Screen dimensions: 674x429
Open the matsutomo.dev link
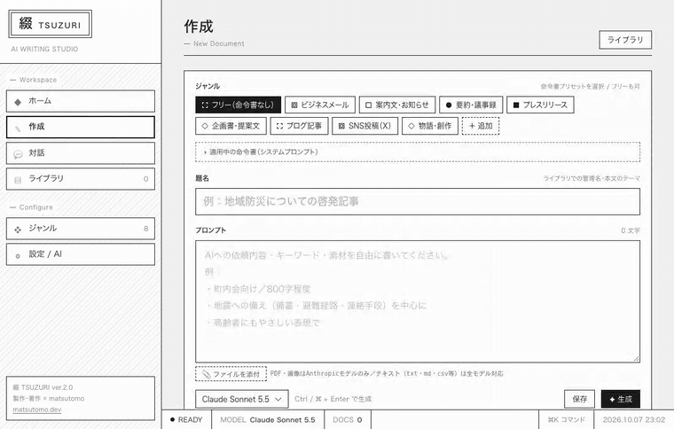37,409
